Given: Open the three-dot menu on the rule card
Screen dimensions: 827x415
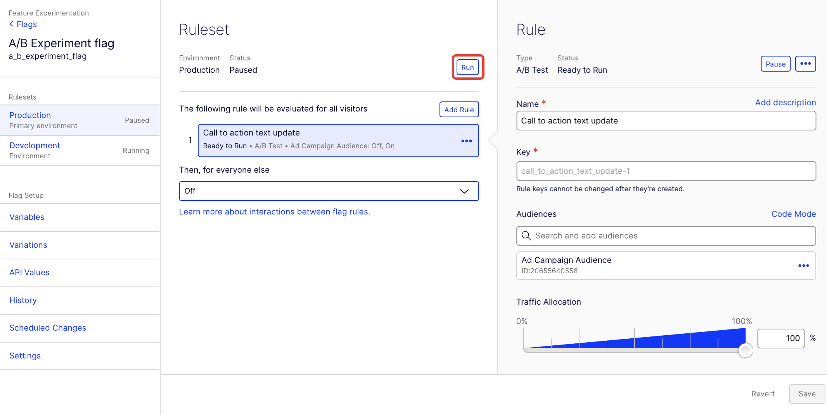Looking at the screenshot, I should point(466,141).
